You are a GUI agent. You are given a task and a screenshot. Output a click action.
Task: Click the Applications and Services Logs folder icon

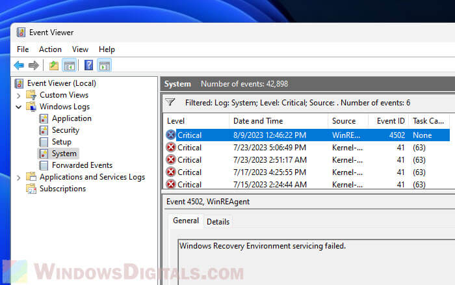coord(31,177)
